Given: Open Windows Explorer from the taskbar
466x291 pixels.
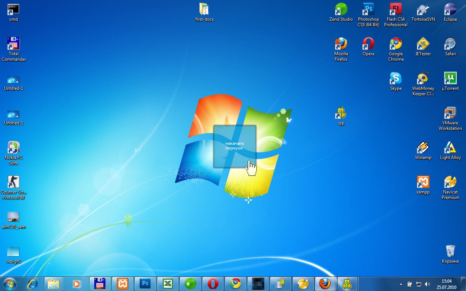Looking at the screenshot, I should click(54, 283).
